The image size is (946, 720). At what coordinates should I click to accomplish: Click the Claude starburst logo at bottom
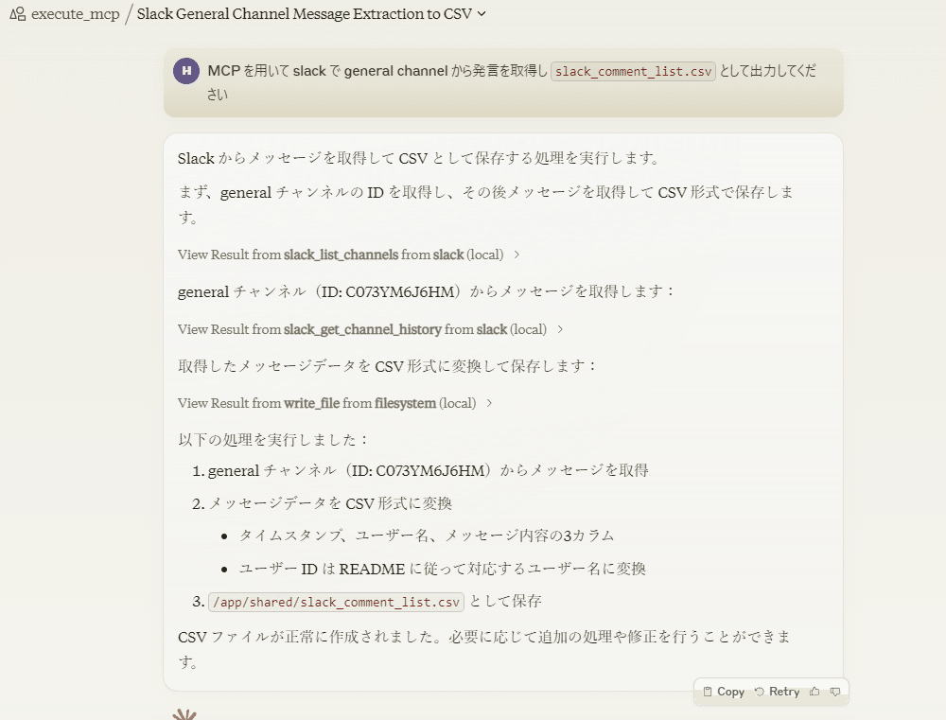tap(184, 714)
